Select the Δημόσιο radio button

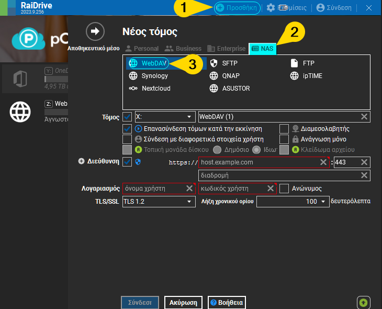(x=217, y=150)
